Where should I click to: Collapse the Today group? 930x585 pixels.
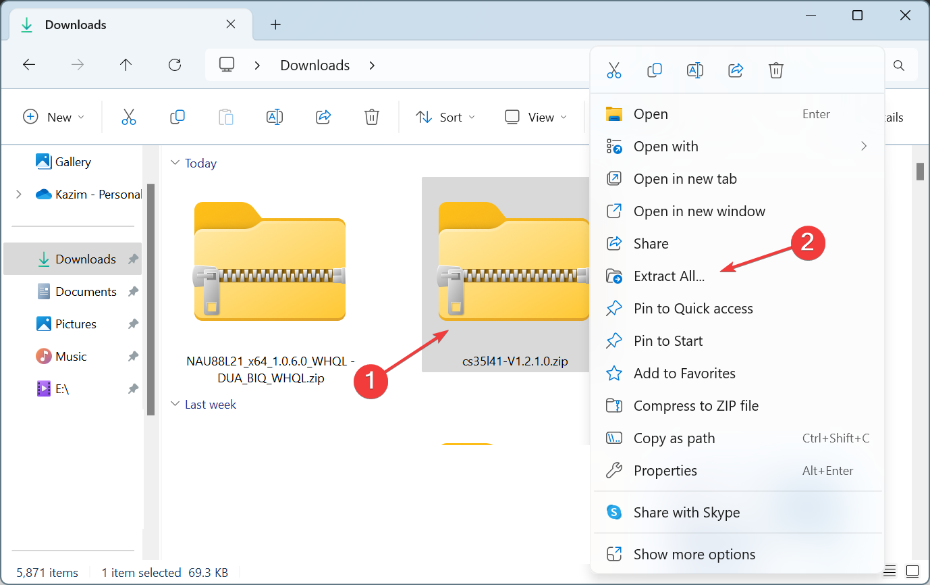point(175,163)
